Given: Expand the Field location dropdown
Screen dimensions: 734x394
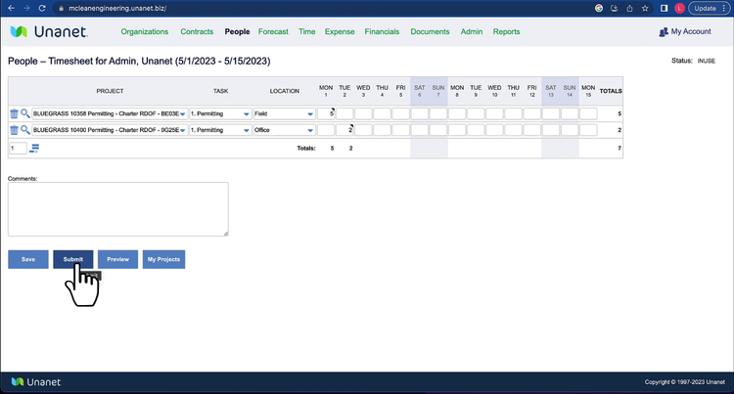Looking at the screenshot, I should click(x=310, y=114).
